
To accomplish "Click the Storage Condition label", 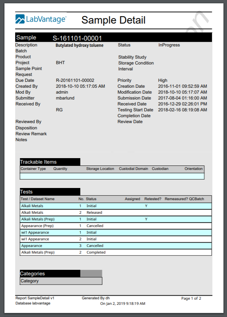I will point(136,63).
